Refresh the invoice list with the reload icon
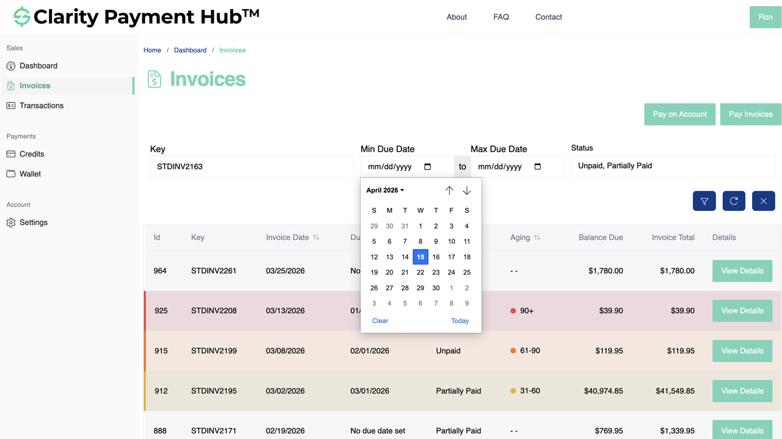Image resolution: width=782 pixels, height=439 pixels. coord(734,201)
